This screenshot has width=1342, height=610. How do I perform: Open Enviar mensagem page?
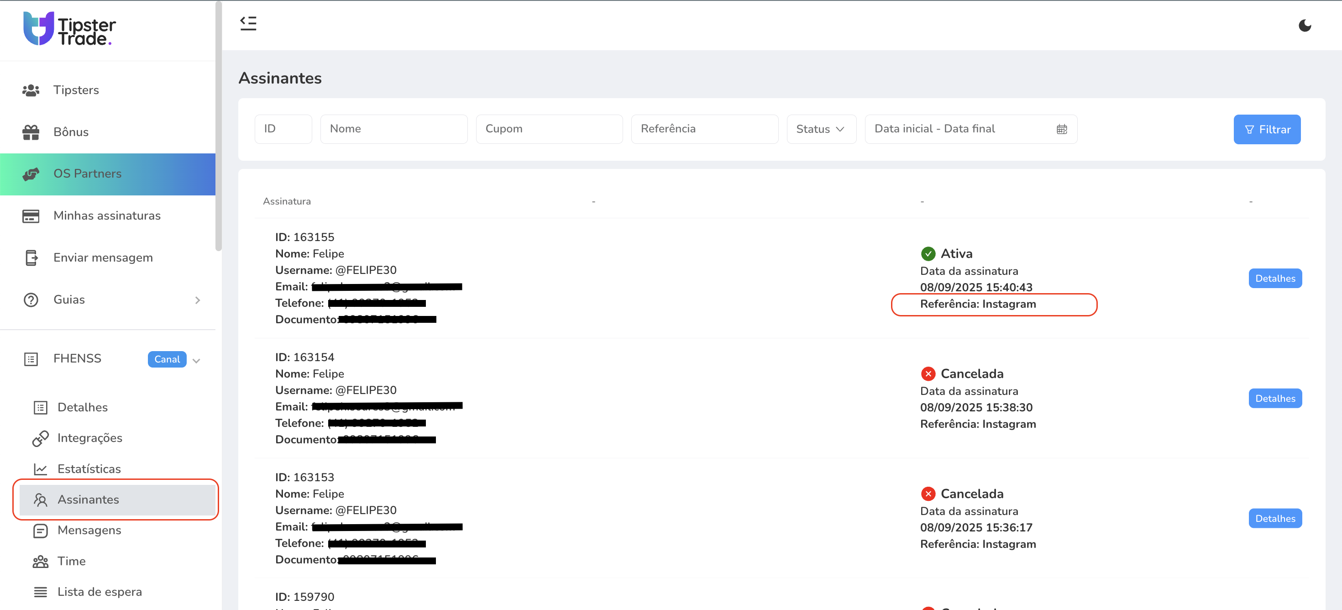point(107,258)
